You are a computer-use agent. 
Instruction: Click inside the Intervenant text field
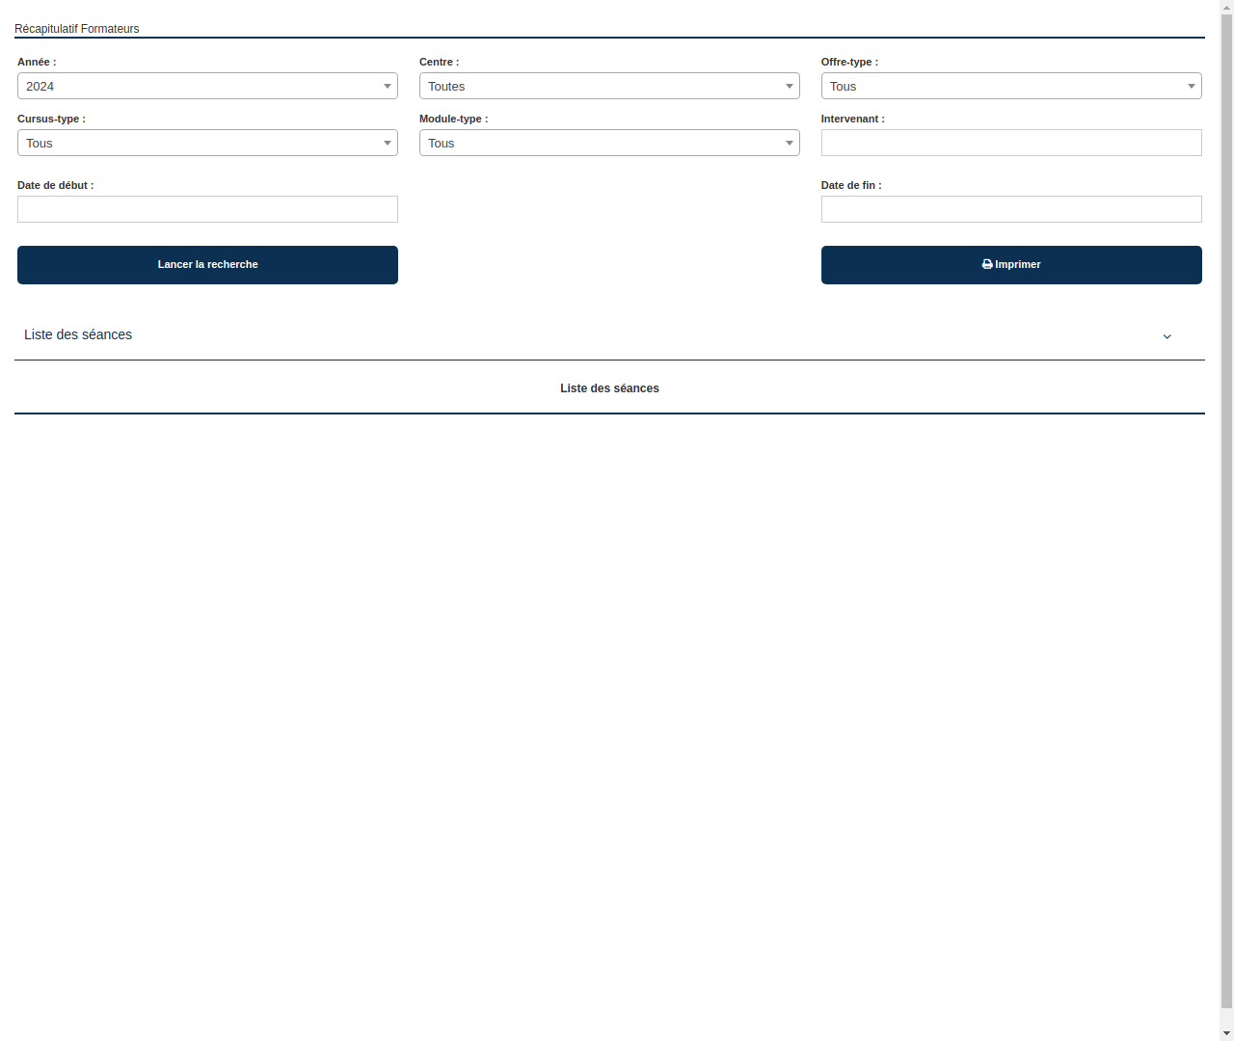tap(1011, 143)
